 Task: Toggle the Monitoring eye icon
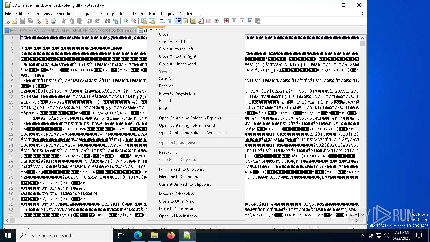coord(216,21)
